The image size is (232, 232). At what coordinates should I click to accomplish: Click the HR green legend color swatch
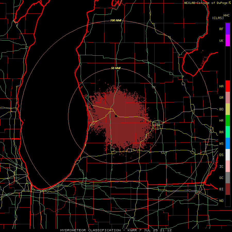coord(228,121)
